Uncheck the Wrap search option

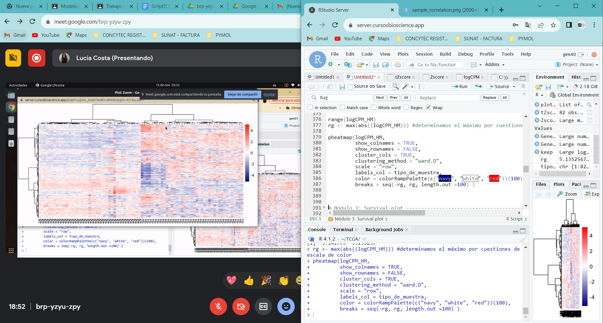[x=428, y=108]
